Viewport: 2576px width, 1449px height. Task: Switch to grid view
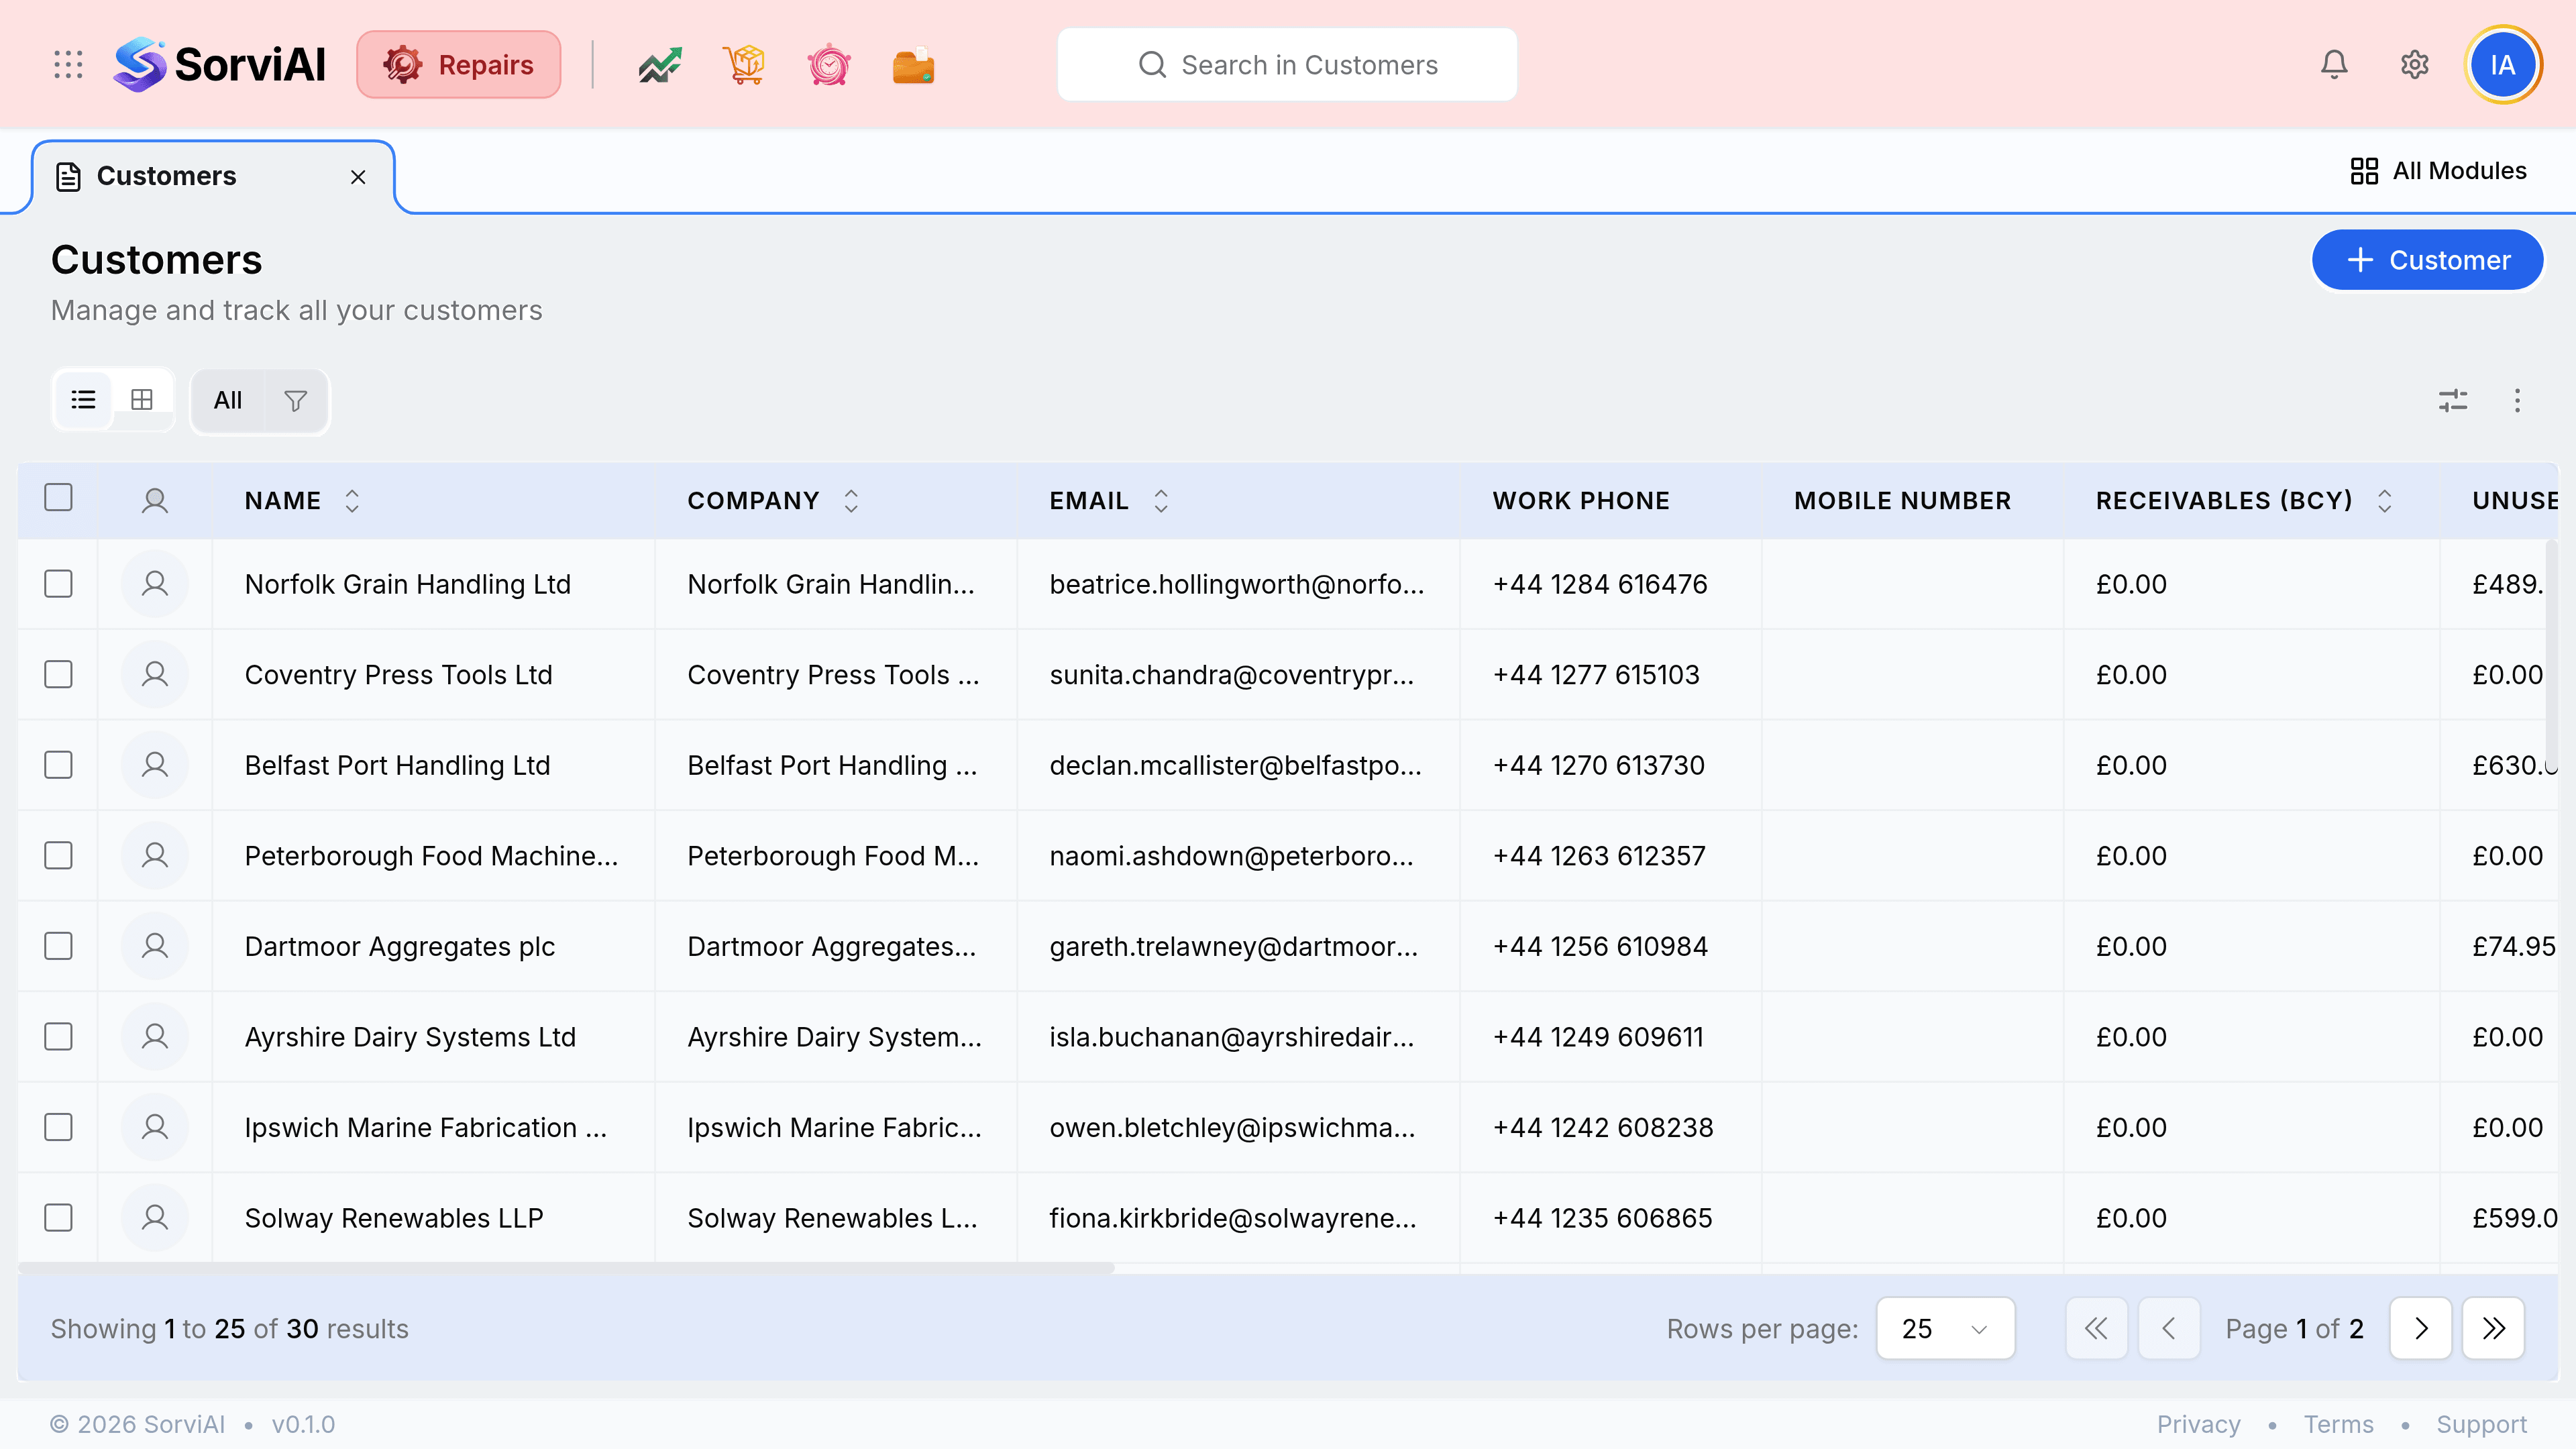[x=142, y=400]
